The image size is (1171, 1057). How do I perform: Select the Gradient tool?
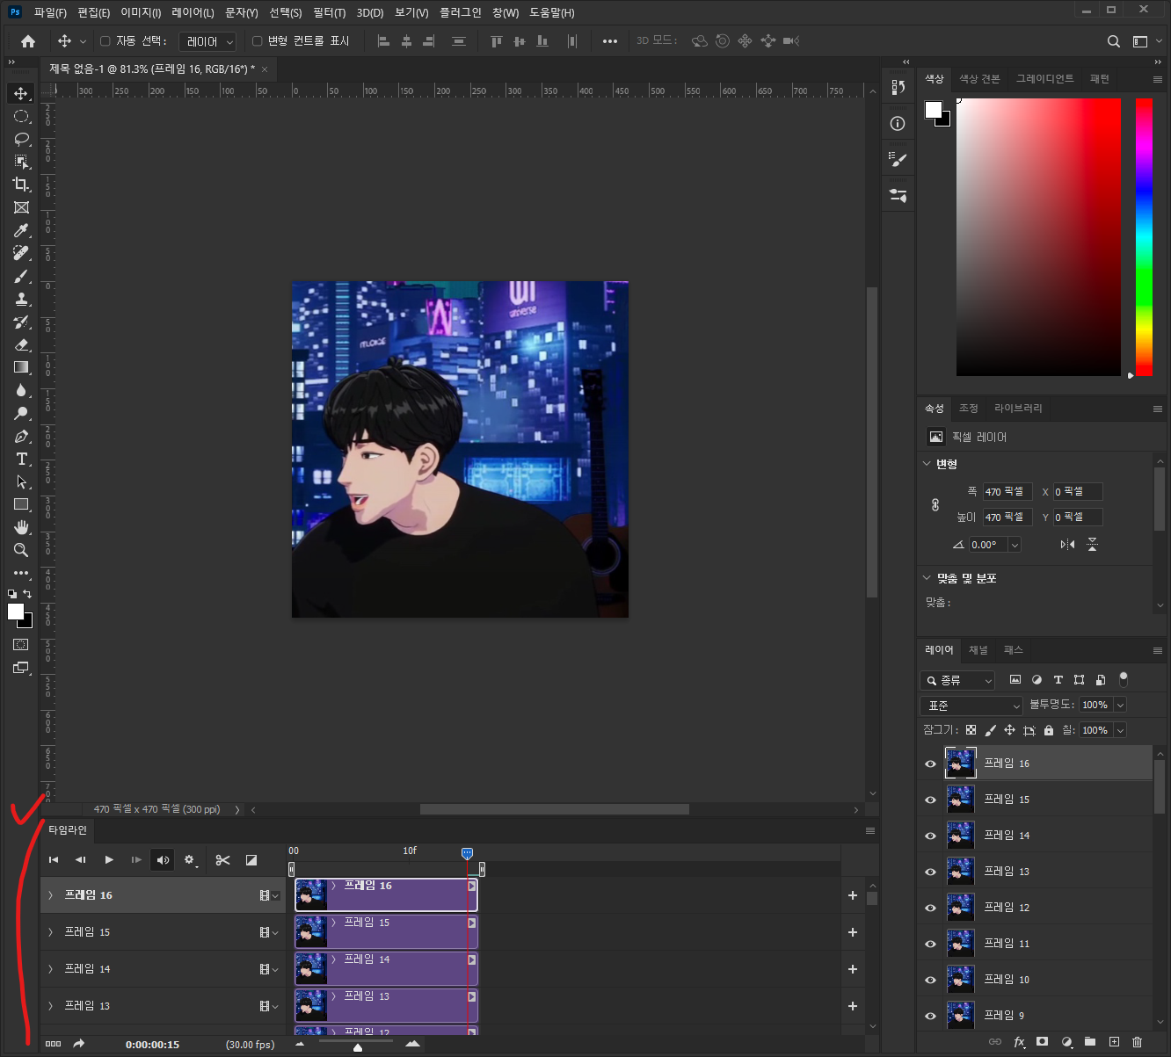[21, 367]
